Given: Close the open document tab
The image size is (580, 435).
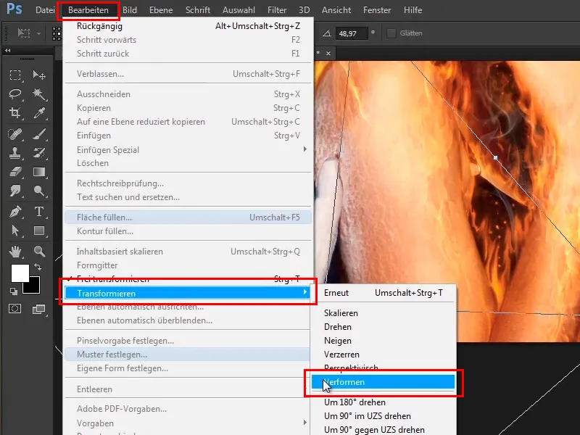Looking at the screenshot, I should (x=328, y=53).
